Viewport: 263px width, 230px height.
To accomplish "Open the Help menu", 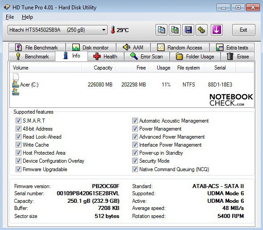I will [27, 17].
